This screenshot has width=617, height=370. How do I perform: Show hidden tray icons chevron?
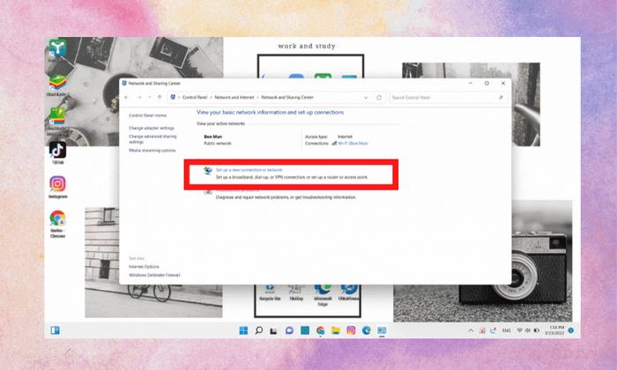(x=471, y=330)
